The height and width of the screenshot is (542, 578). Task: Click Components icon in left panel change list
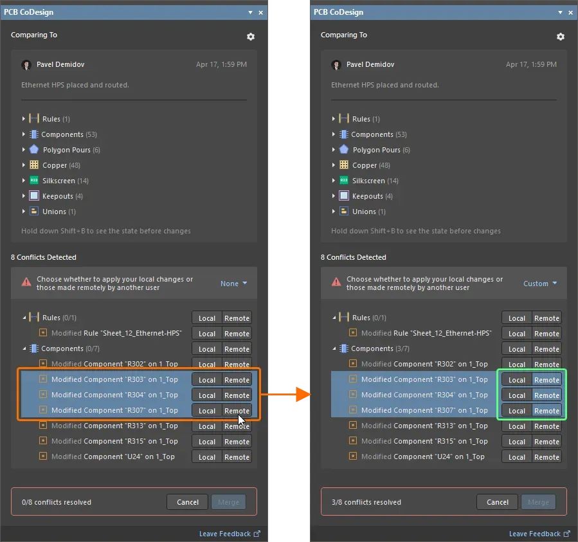34,134
